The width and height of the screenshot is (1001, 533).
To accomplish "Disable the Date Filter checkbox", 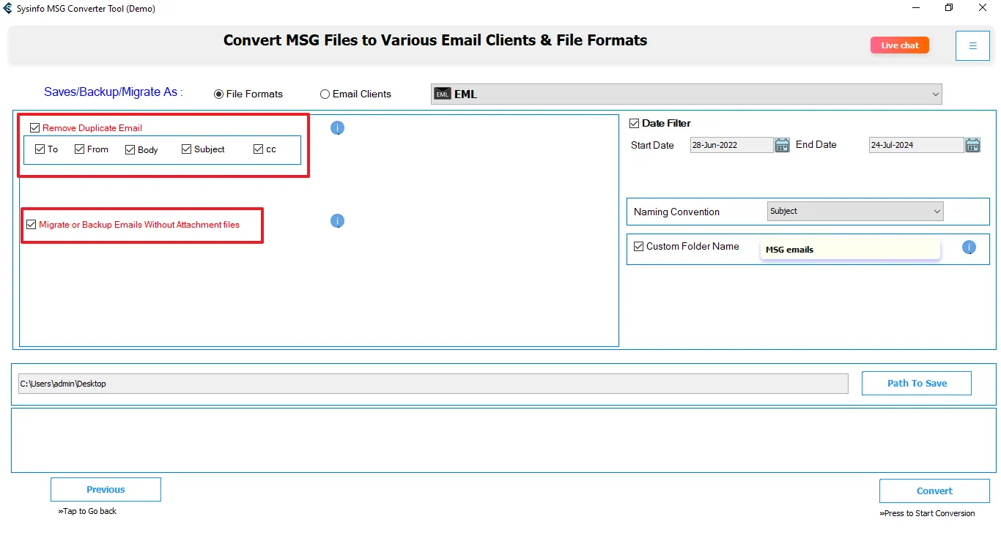I will [x=635, y=124].
